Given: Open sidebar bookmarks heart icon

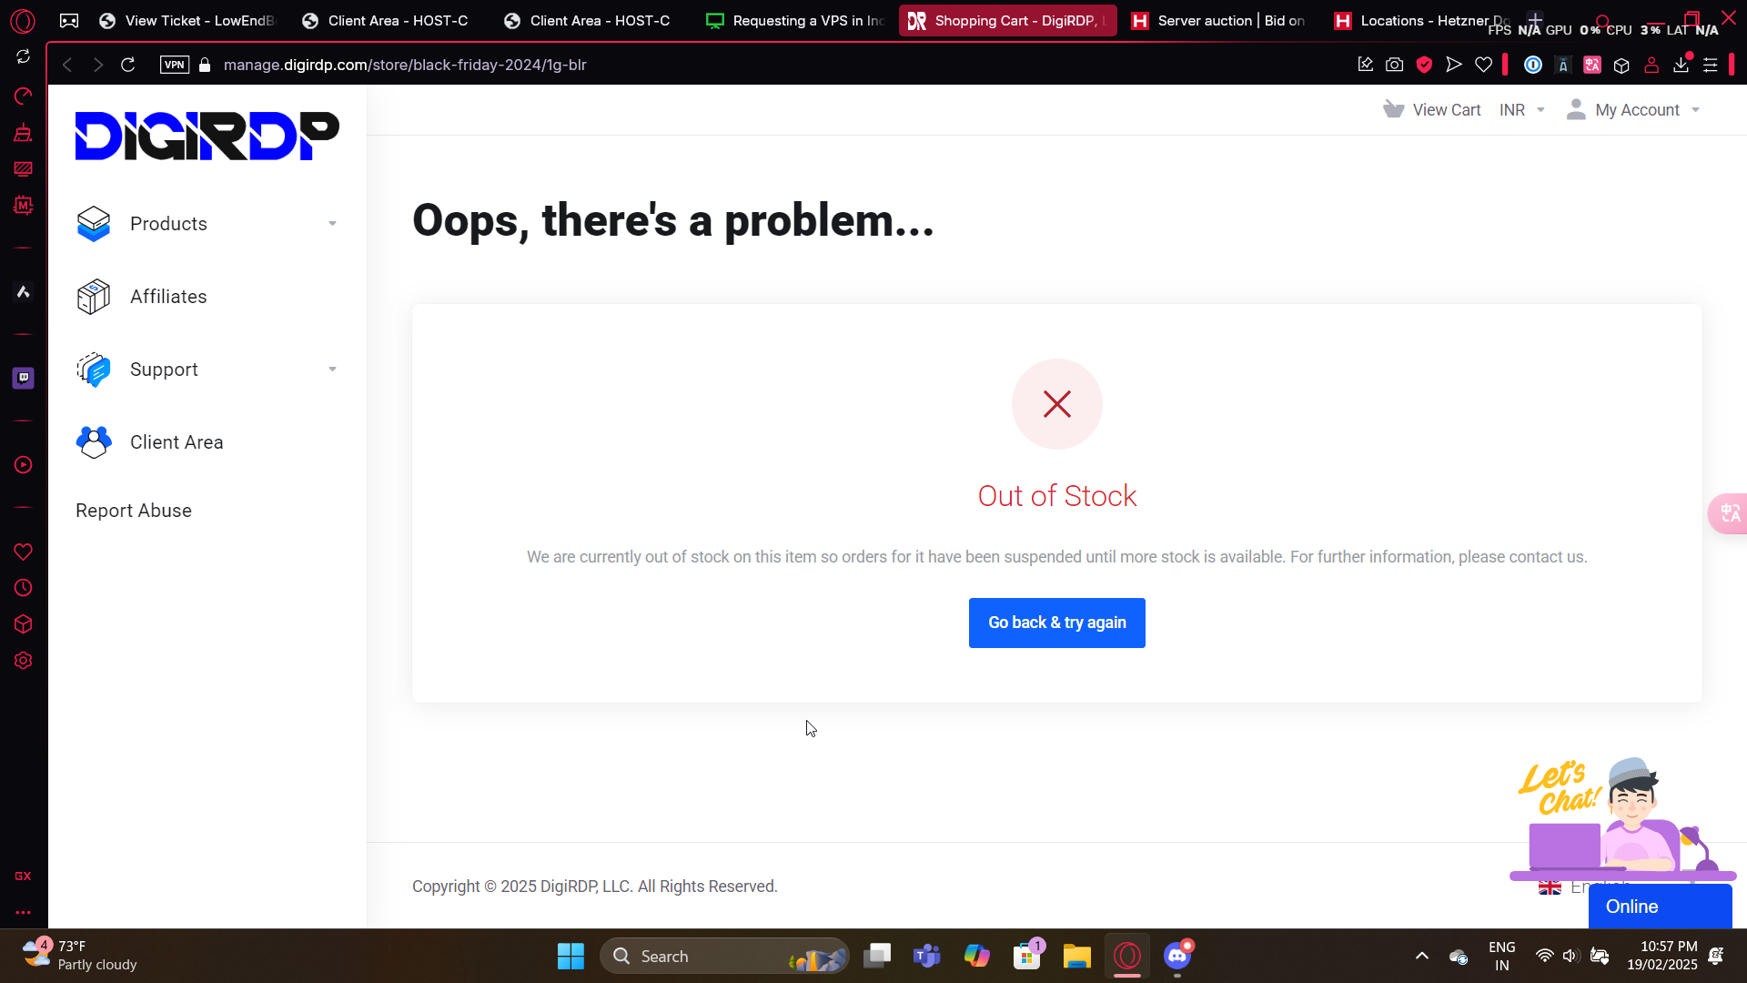Looking at the screenshot, I should [x=24, y=552].
